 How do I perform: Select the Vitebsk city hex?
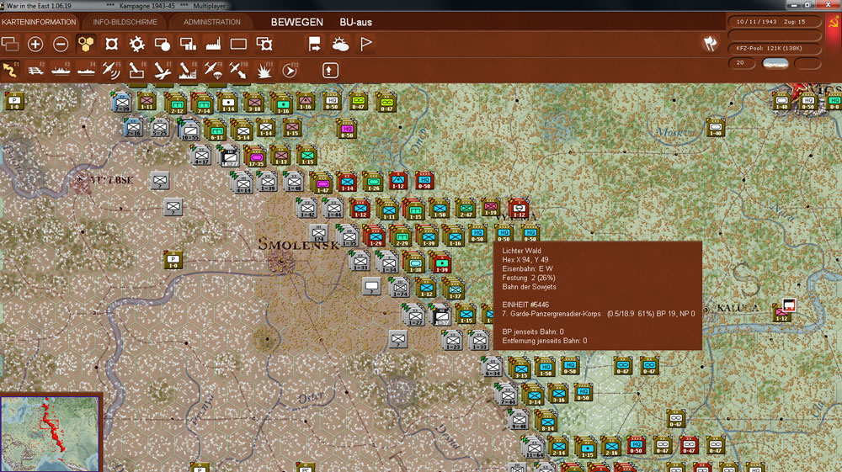coord(82,181)
